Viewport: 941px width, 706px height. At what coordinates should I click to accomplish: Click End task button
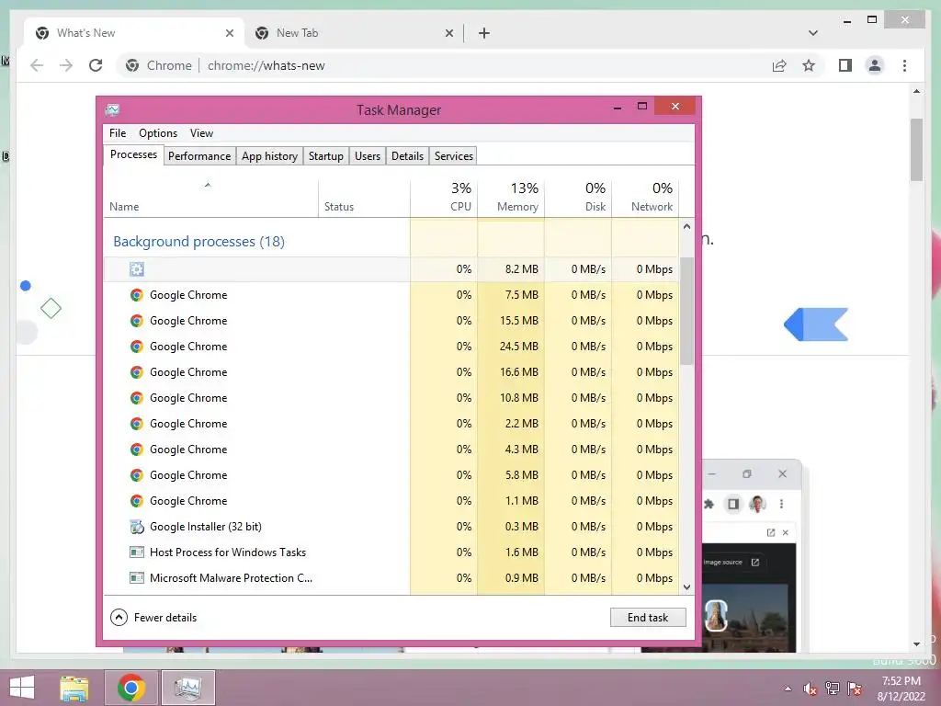648,618
